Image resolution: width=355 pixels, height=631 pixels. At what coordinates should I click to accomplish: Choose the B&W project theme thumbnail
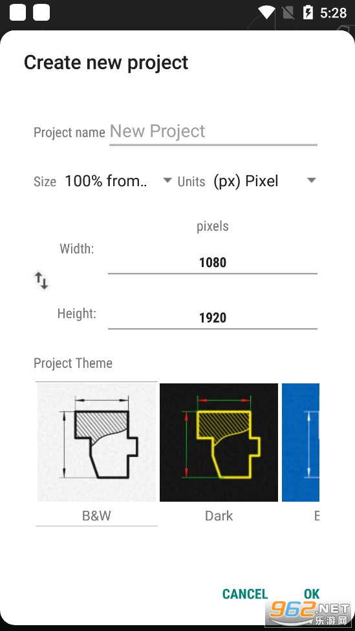(96, 442)
